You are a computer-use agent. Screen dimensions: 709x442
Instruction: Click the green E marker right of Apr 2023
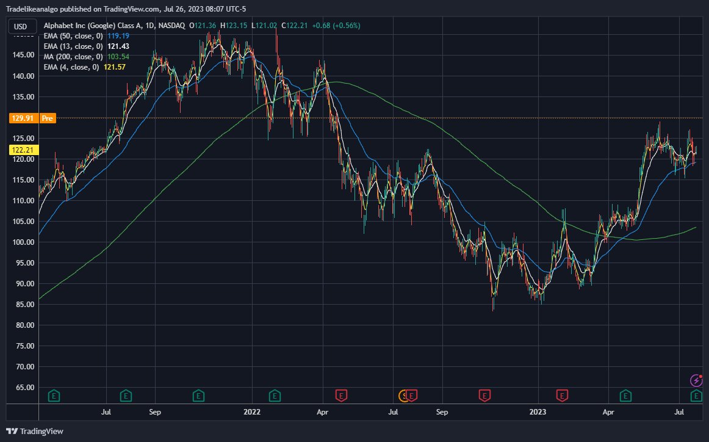tap(625, 396)
